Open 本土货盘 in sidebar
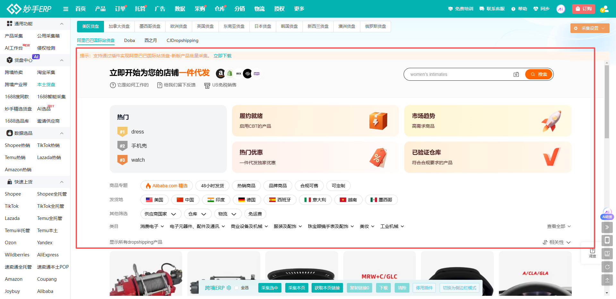The height and width of the screenshot is (299, 616). [46, 85]
